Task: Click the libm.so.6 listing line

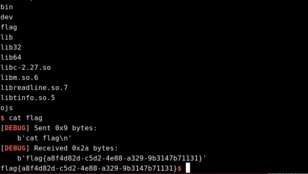Action: tap(19, 77)
